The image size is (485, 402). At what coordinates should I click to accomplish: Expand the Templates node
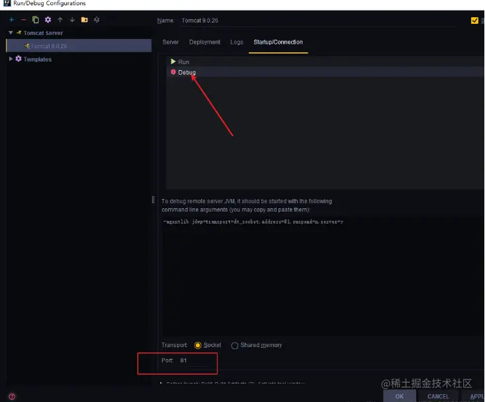[11, 59]
